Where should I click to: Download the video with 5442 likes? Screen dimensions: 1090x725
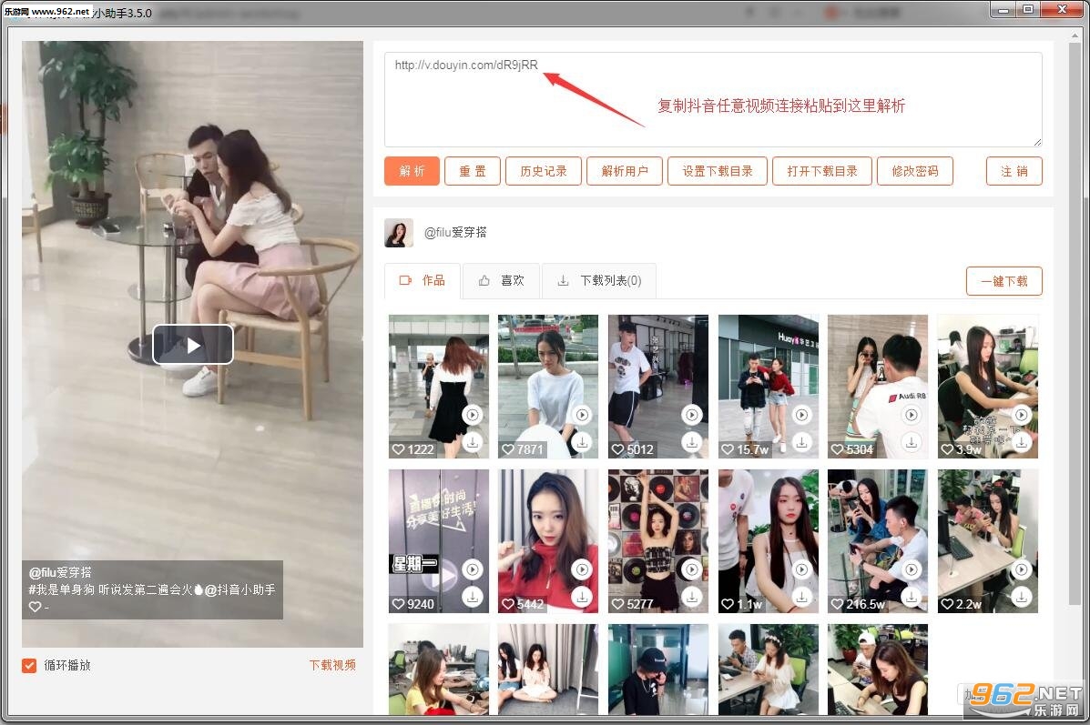pos(582,597)
